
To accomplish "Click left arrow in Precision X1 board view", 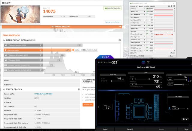I will pyautogui.click(x=99, y=107).
